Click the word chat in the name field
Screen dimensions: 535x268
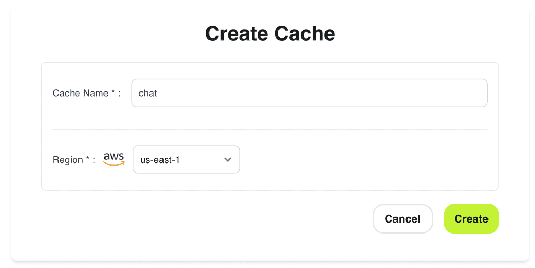pyautogui.click(x=148, y=93)
